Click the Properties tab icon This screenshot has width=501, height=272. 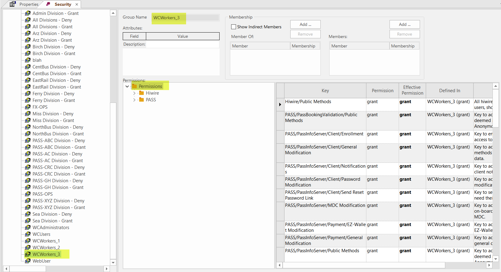click(x=12, y=4)
